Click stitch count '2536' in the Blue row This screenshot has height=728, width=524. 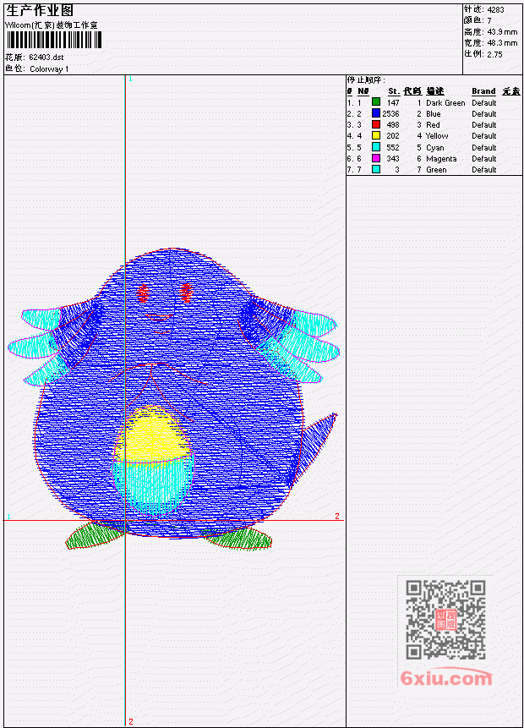(390, 114)
